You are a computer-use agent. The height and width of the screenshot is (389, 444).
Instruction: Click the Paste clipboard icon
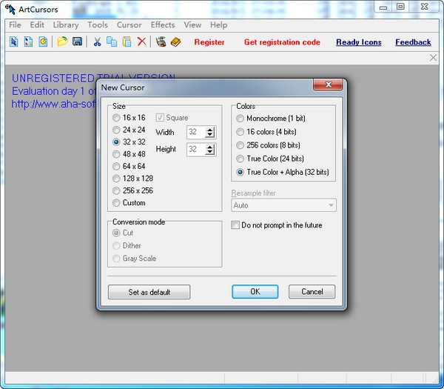[x=127, y=42]
